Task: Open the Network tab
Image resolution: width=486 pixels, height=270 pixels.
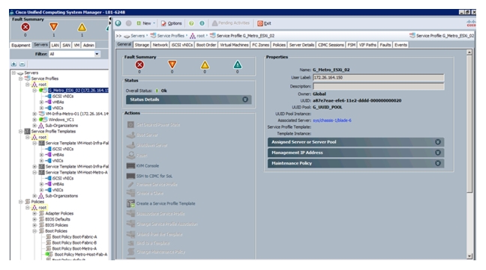Action: tap(160, 45)
